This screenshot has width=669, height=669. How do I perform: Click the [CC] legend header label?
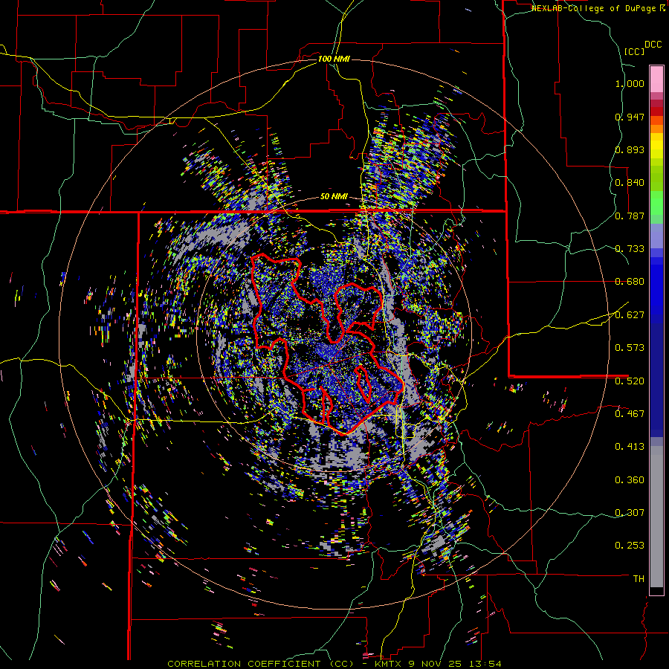[634, 51]
